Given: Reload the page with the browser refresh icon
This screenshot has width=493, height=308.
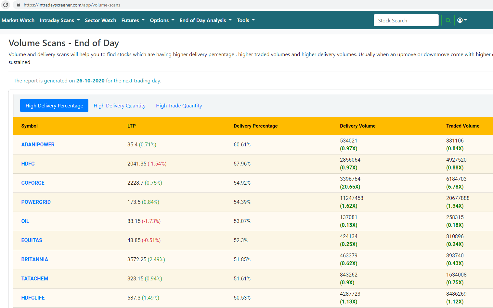Looking at the screenshot, I should (6, 5).
